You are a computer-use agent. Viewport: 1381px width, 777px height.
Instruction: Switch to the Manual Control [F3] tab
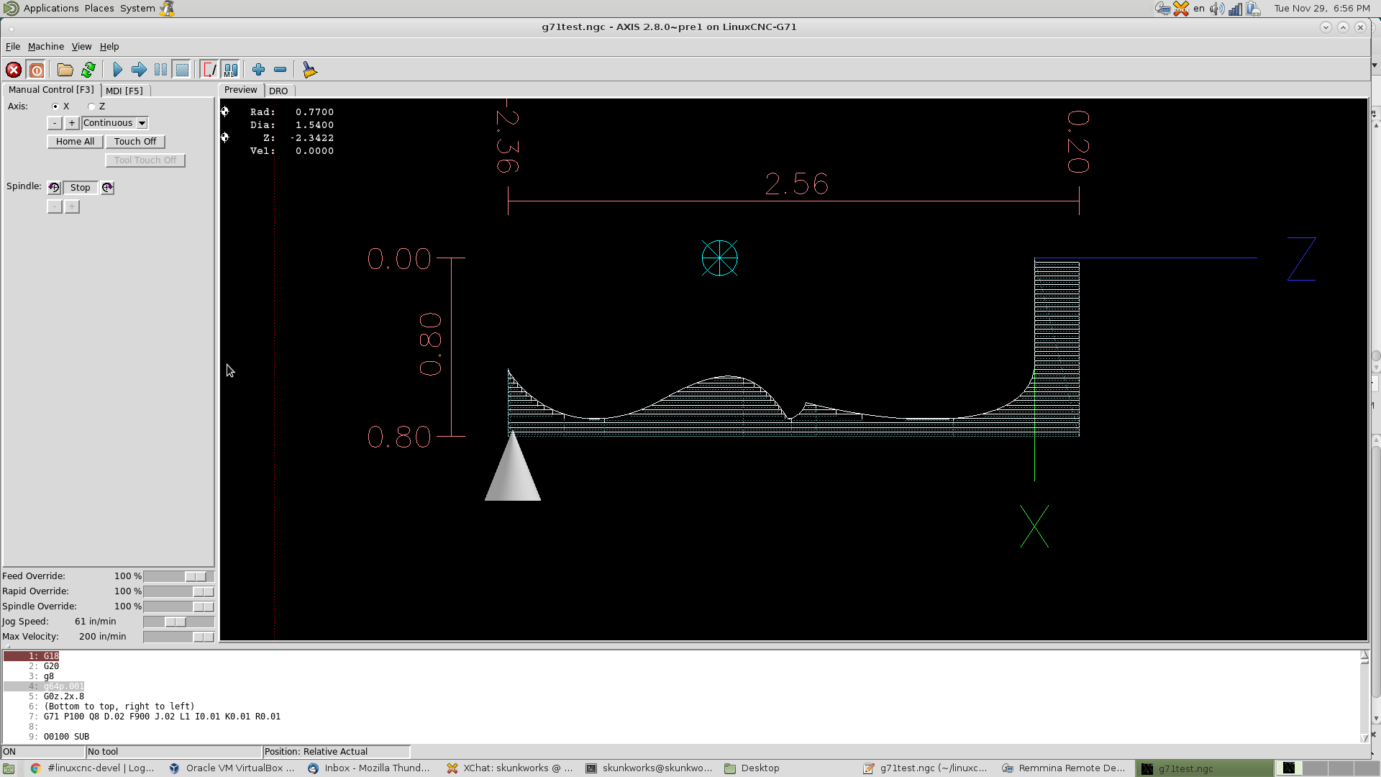point(51,90)
